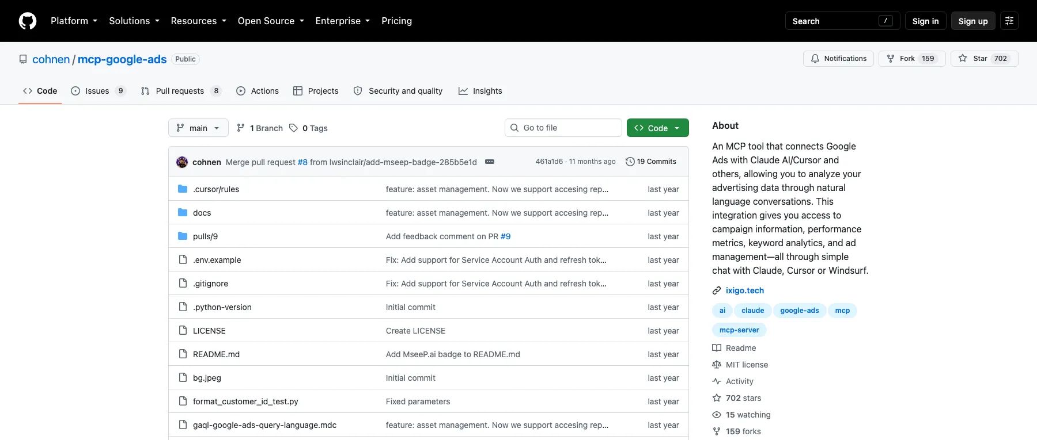The width and height of the screenshot is (1037, 440).
Task: Switch to the Issues tab
Action: click(98, 91)
